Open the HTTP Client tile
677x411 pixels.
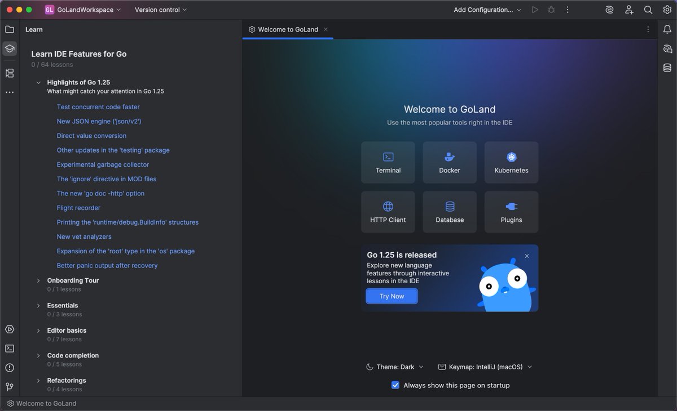(x=388, y=212)
